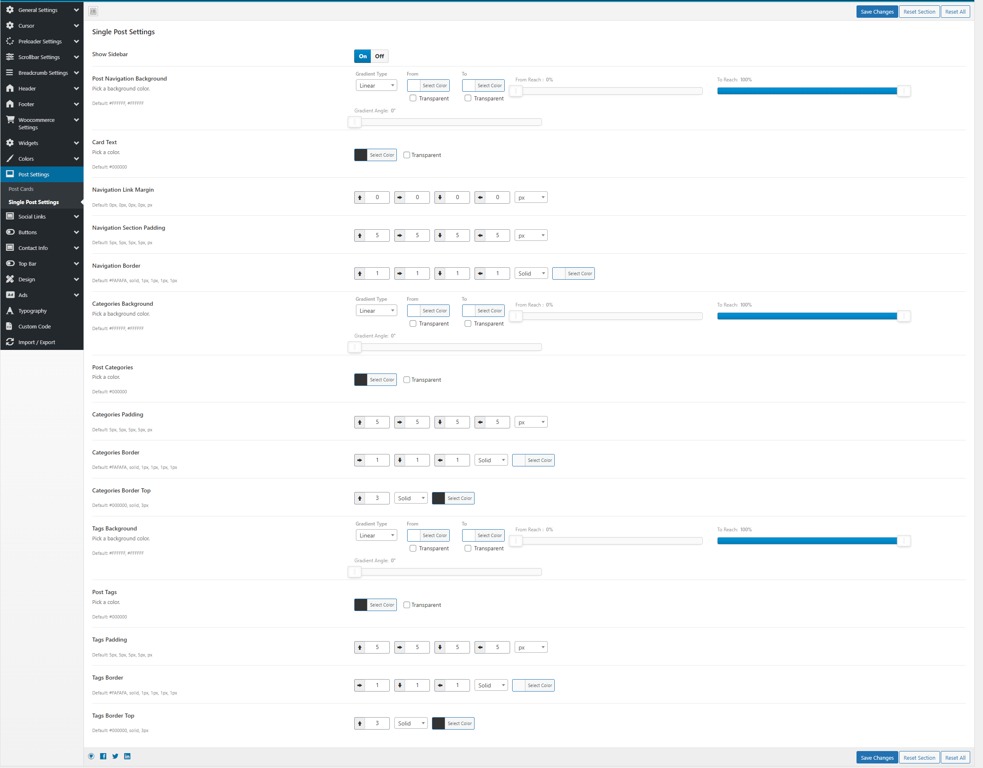The width and height of the screenshot is (983, 768).
Task: Open the Navigation Link Margin unit dropdown
Action: [x=531, y=197]
